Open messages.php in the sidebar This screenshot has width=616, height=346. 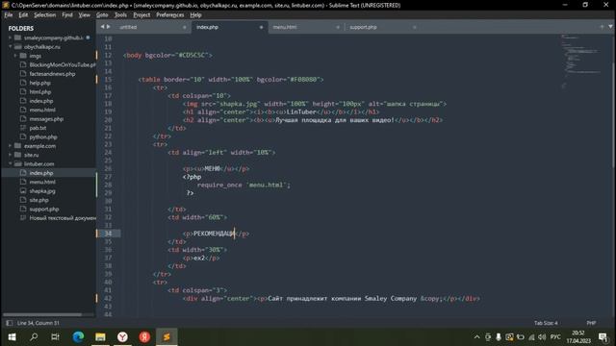coord(46,119)
